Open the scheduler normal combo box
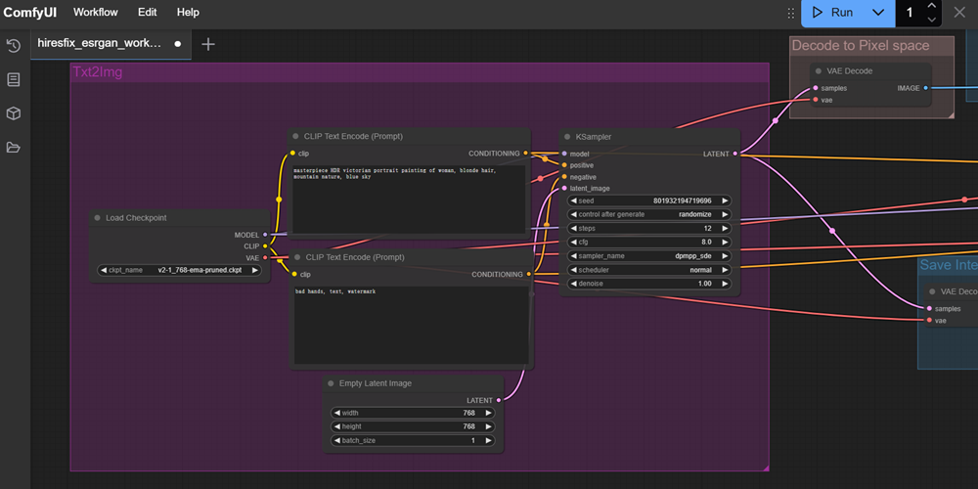This screenshot has width=978, height=489. [x=648, y=270]
